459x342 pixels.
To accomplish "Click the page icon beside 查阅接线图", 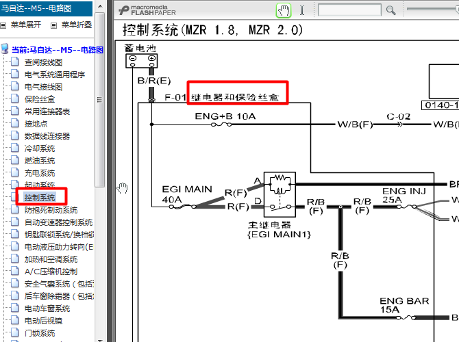I will pyautogui.click(x=15, y=62).
